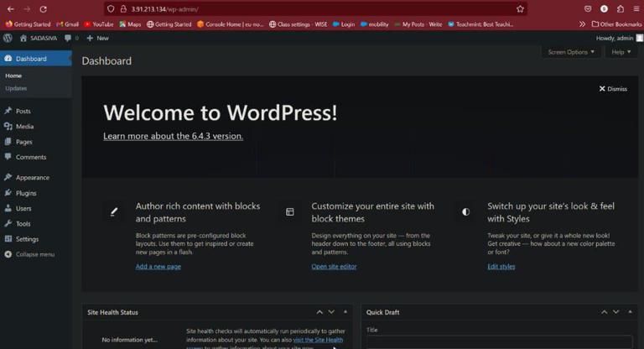
Task: Select the Updates submenu item
Action: pos(16,88)
